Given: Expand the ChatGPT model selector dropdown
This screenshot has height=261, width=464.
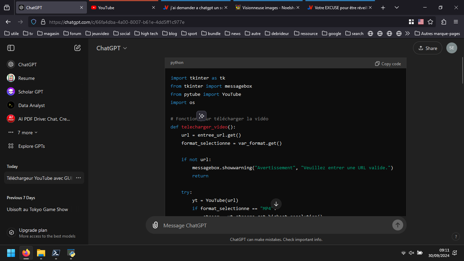Looking at the screenshot, I should pos(111,48).
